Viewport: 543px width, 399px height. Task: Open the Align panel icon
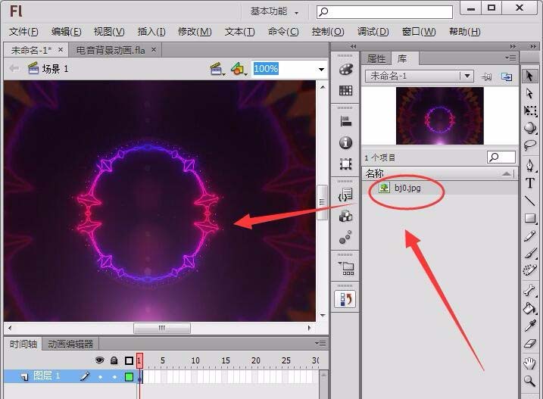click(345, 122)
